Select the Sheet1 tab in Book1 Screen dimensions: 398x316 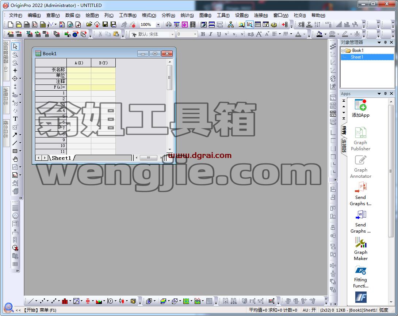61,158
